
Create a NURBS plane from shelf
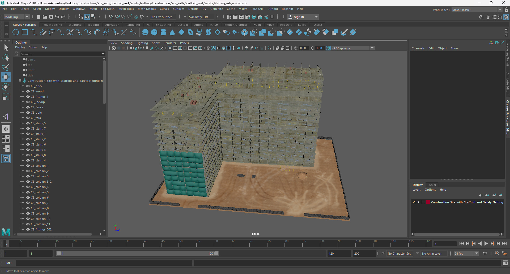[x=181, y=32]
